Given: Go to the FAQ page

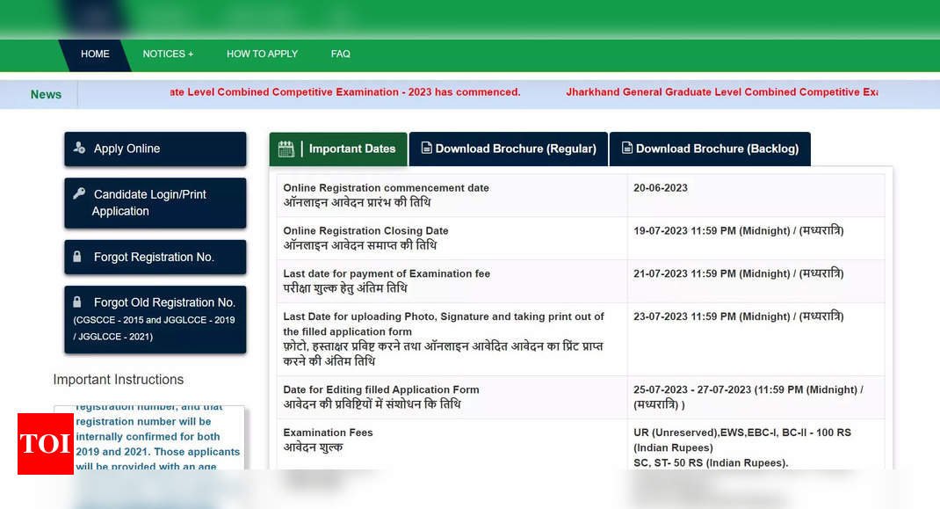Looking at the screenshot, I should pyautogui.click(x=341, y=54).
